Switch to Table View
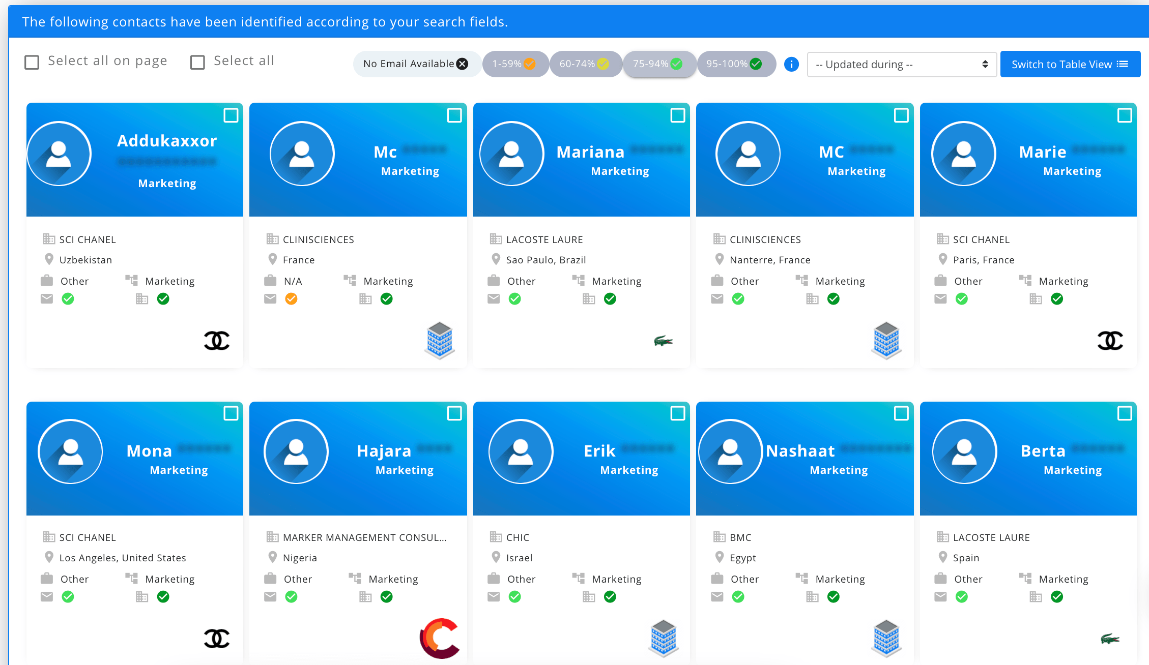This screenshot has width=1149, height=665. click(1070, 65)
